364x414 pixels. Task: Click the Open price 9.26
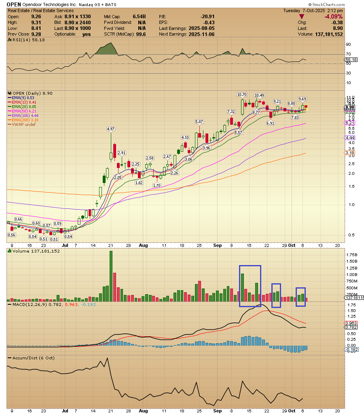[36, 17]
